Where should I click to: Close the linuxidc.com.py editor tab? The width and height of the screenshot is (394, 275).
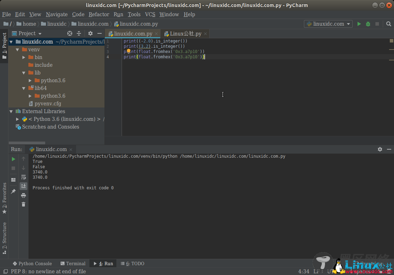(x=157, y=34)
